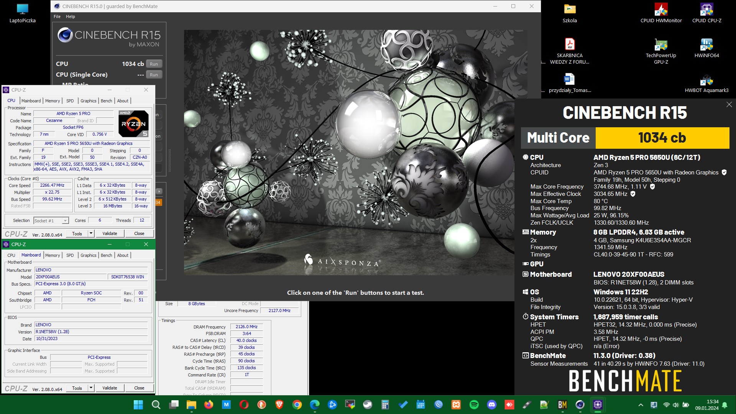Viewport: 736px width, 414px height.
Task: Click Validate in lower CPU-Z window
Action: pyautogui.click(x=110, y=388)
